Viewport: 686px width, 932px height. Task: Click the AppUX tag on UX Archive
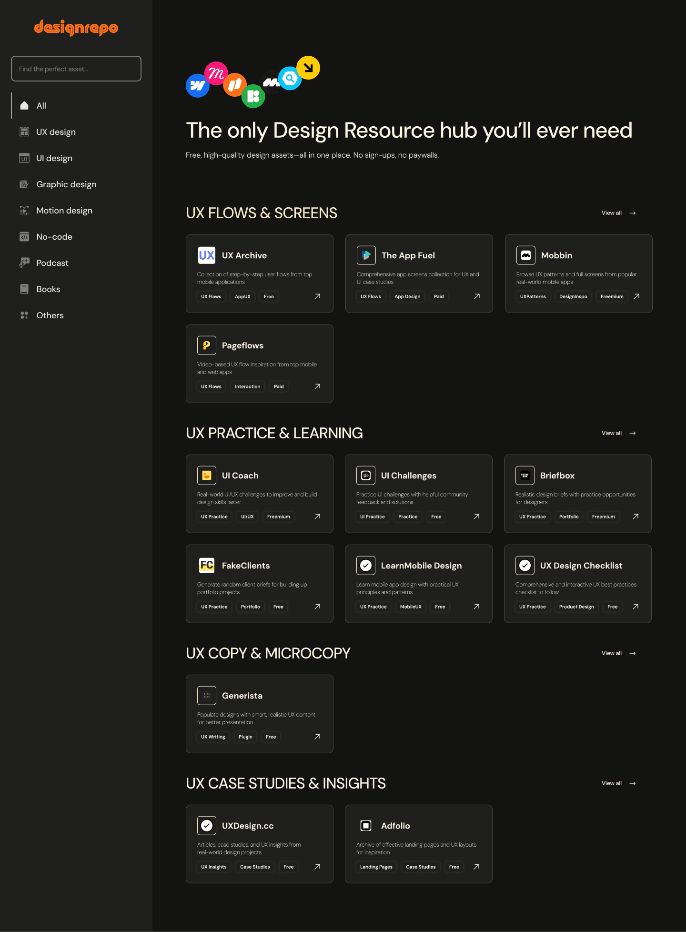tap(242, 296)
